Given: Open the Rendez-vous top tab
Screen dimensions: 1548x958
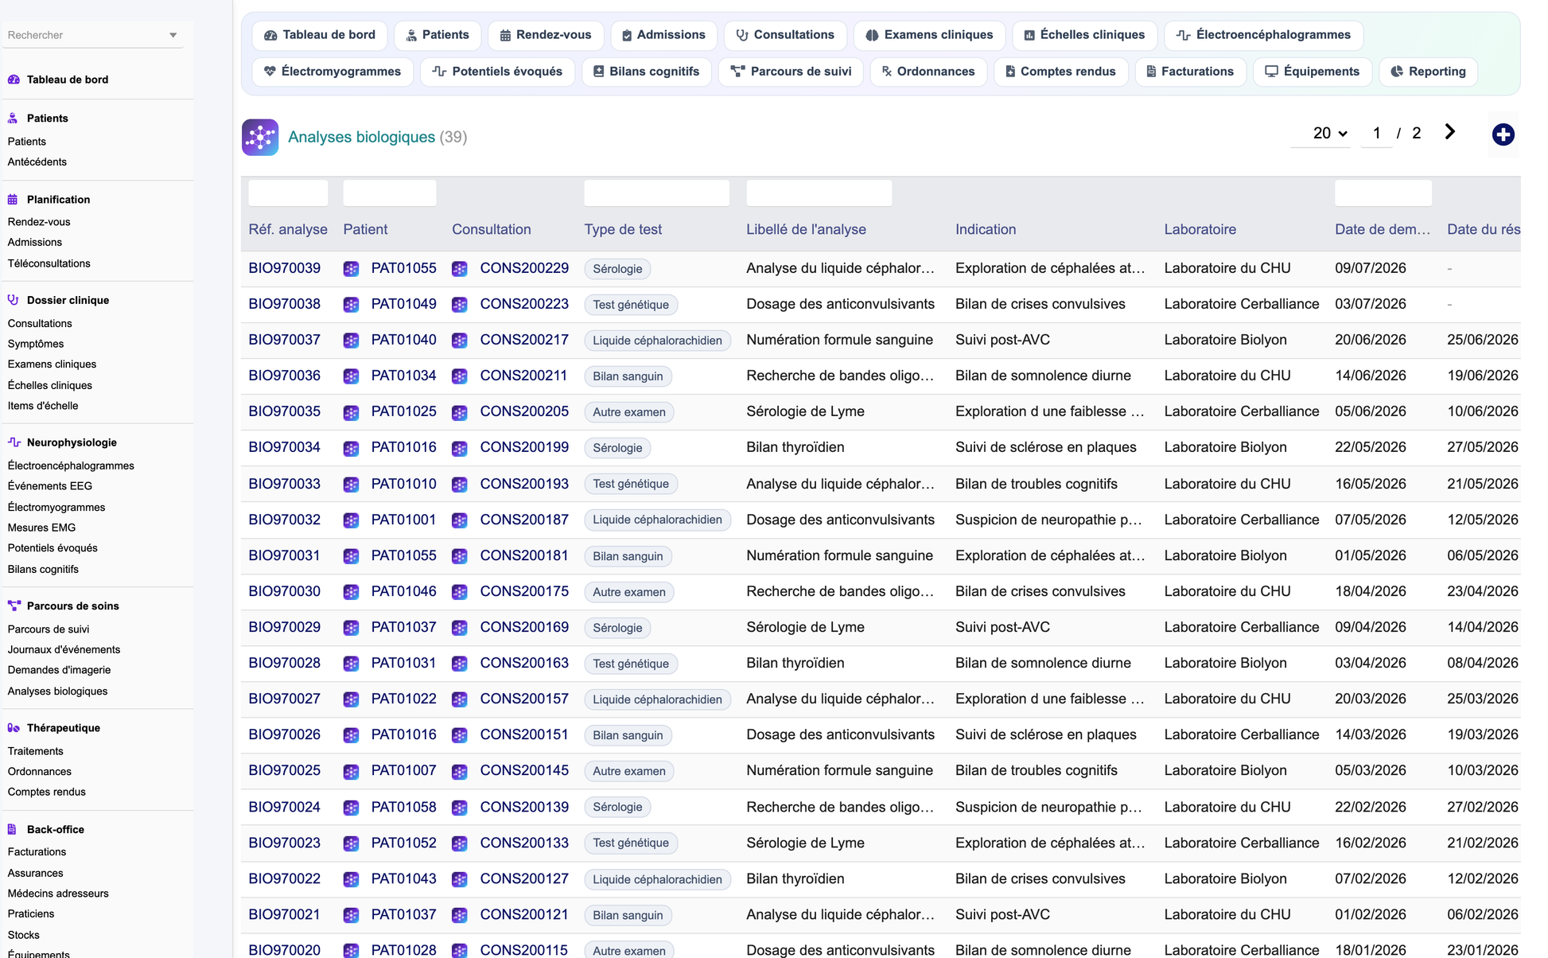Looking at the screenshot, I should pos(545,35).
